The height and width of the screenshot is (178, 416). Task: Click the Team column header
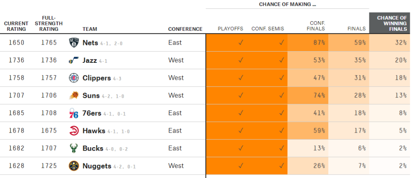[90, 29]
